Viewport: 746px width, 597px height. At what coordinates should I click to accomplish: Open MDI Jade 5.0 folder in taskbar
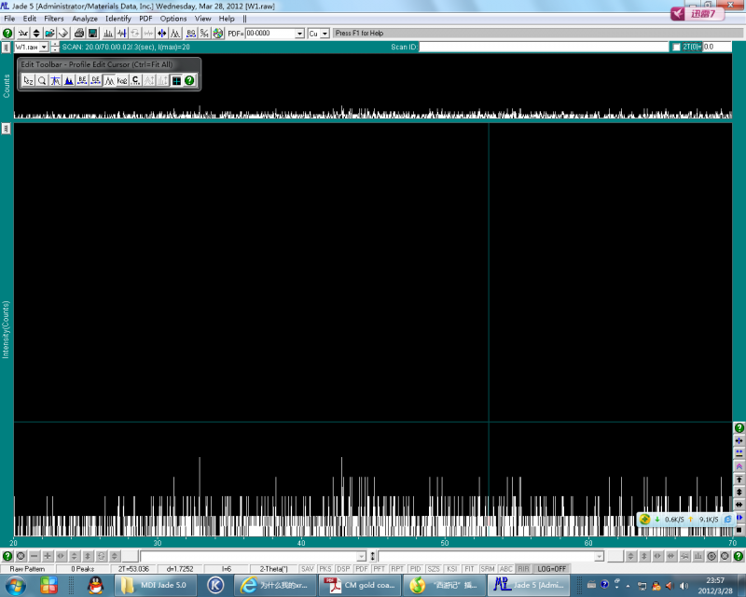coord(156,585)
